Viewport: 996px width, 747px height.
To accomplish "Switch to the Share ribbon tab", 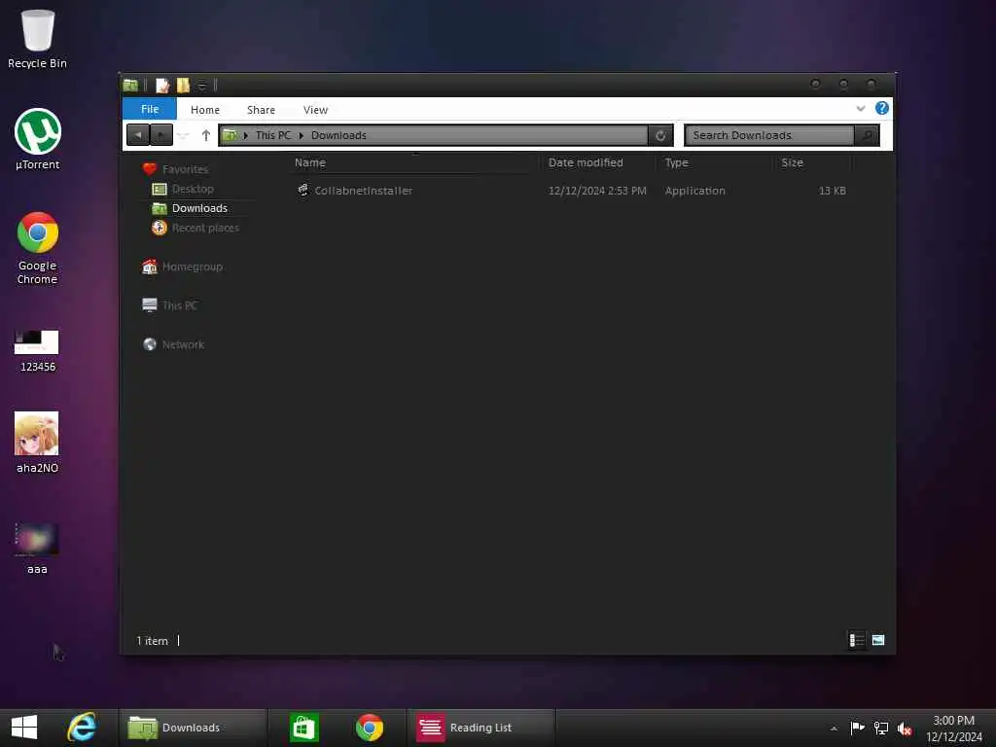I will click(261, 110).
